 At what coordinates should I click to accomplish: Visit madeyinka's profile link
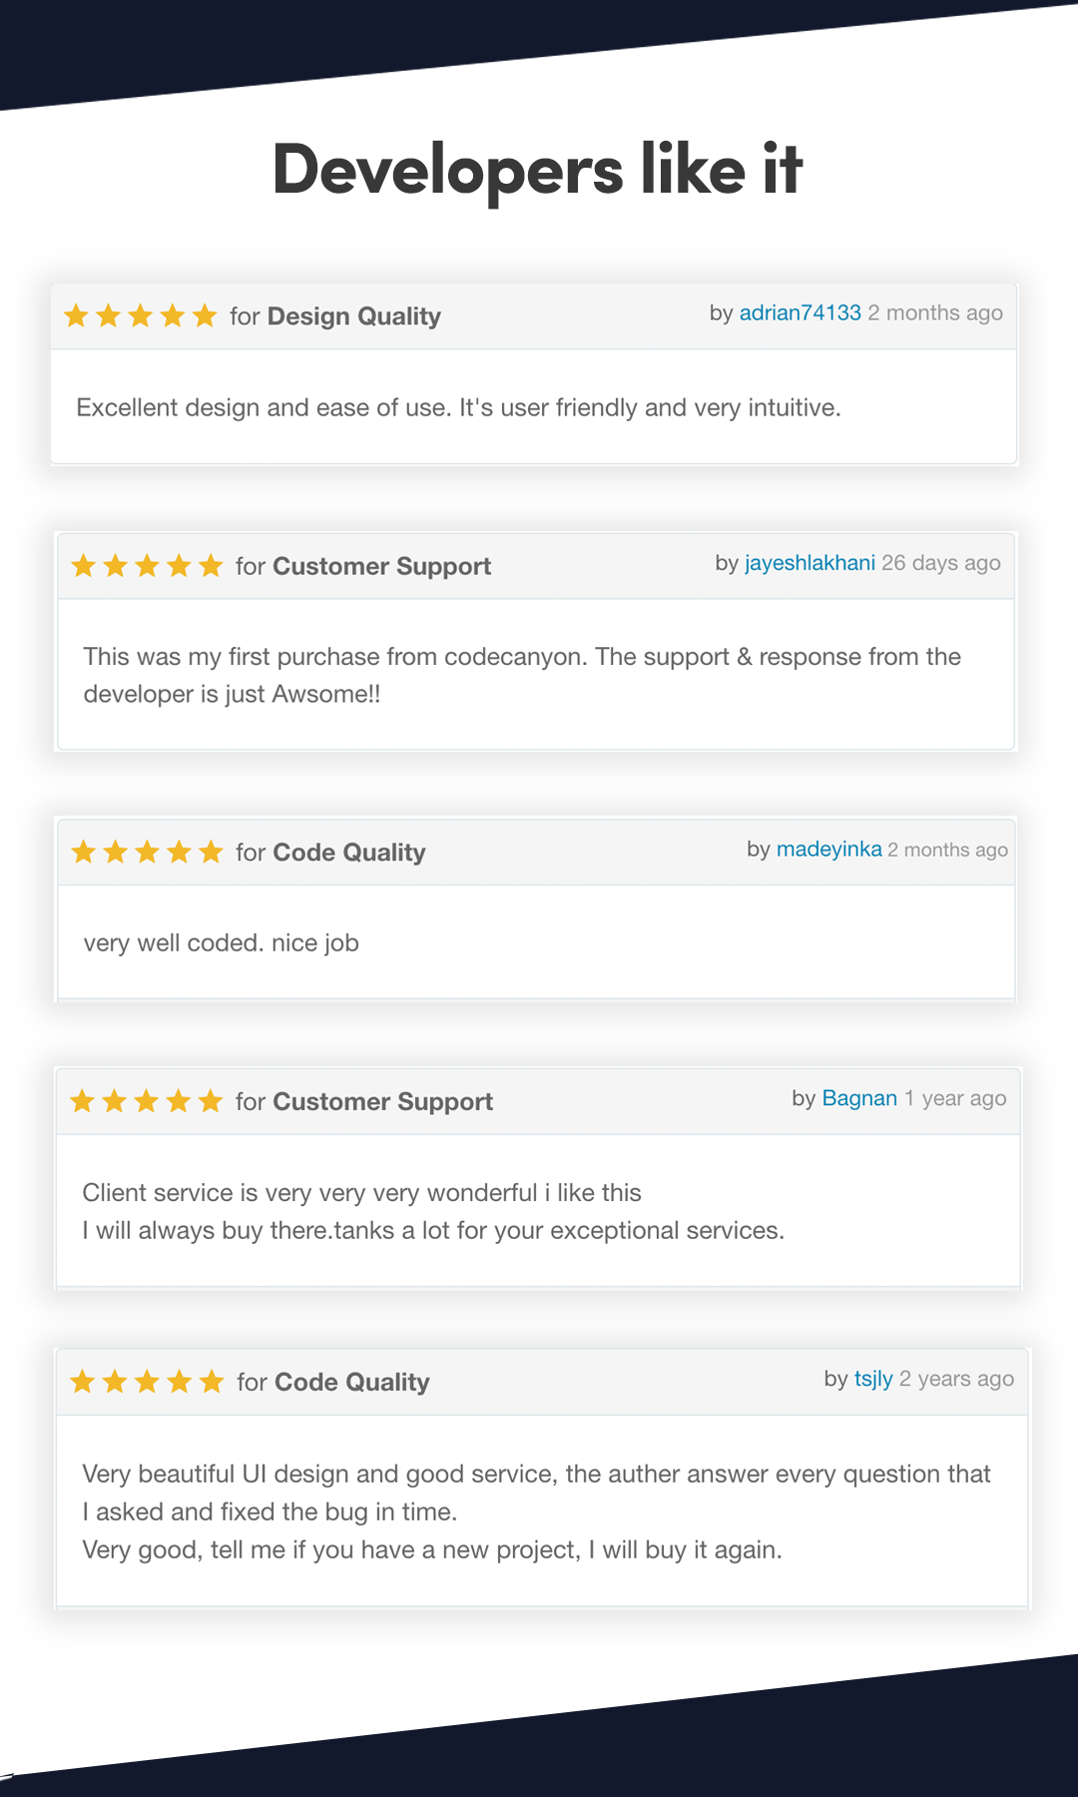(x=828, y=849)
